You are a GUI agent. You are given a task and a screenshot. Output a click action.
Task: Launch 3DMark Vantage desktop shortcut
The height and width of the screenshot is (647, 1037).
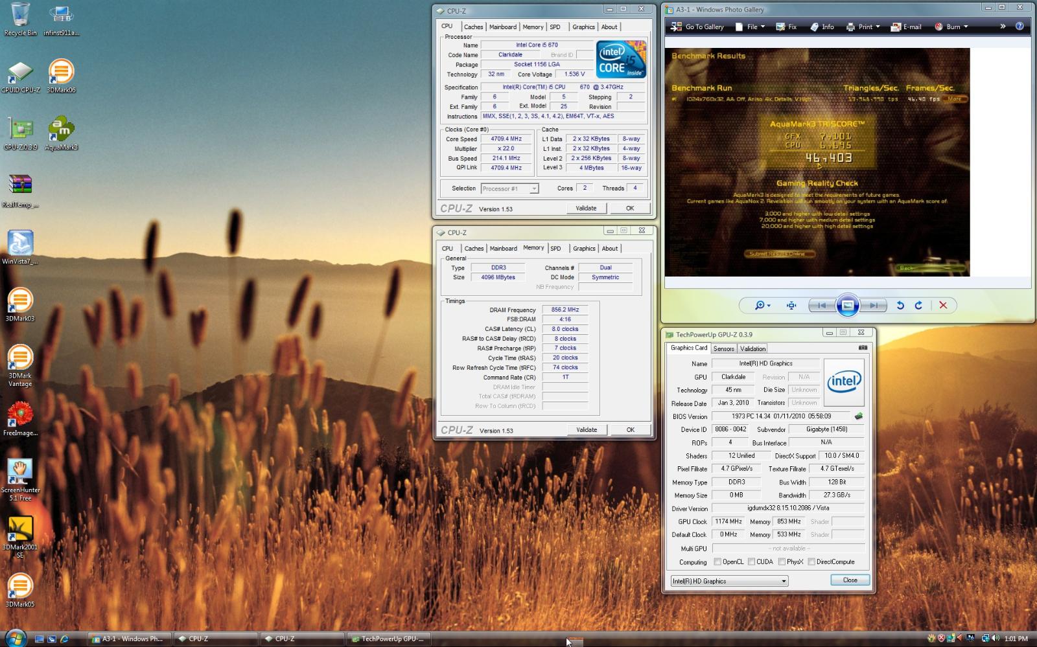(20, 366)
